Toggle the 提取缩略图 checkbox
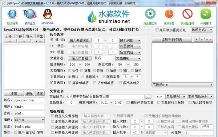218x137 pixels. tap(69, 83)
